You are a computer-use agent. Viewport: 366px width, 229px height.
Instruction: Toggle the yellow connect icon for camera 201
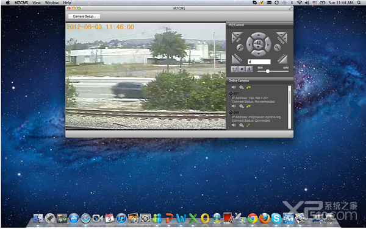click(248, 106)
